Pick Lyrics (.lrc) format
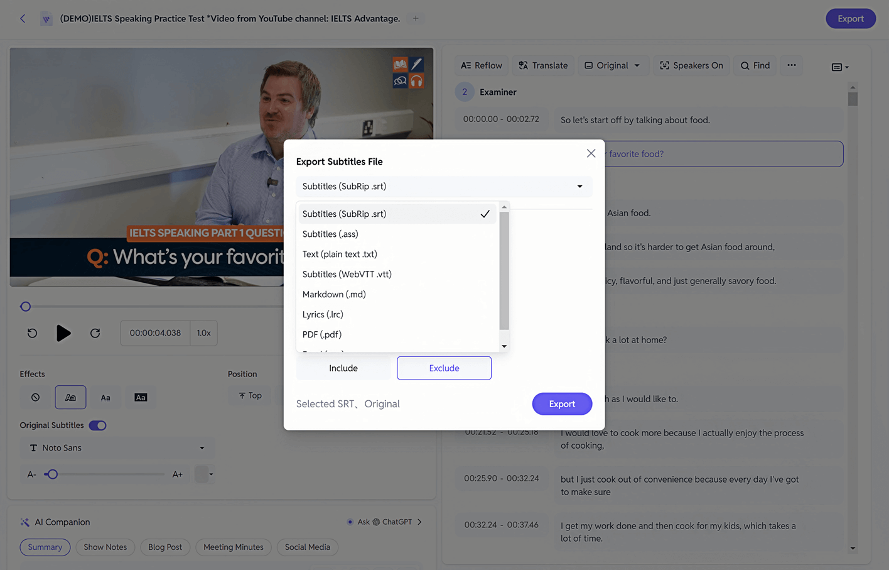Image resolution: width=889 pixels, height=570 pixels. tap(397, 314)
